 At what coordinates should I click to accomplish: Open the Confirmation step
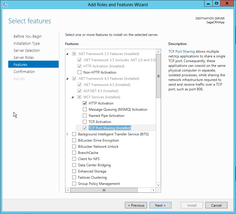coord(24,72)
